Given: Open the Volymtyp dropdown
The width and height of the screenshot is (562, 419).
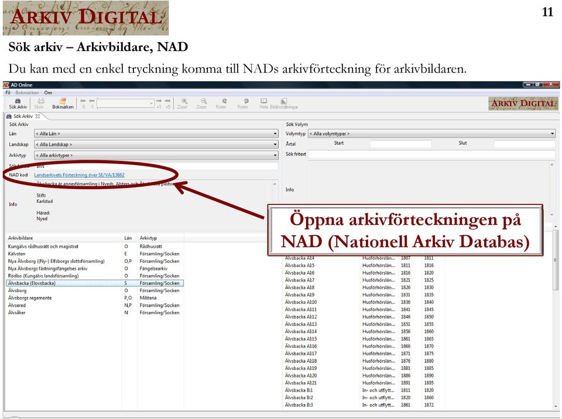Looking at the screenshot, I should coord(431,133).
